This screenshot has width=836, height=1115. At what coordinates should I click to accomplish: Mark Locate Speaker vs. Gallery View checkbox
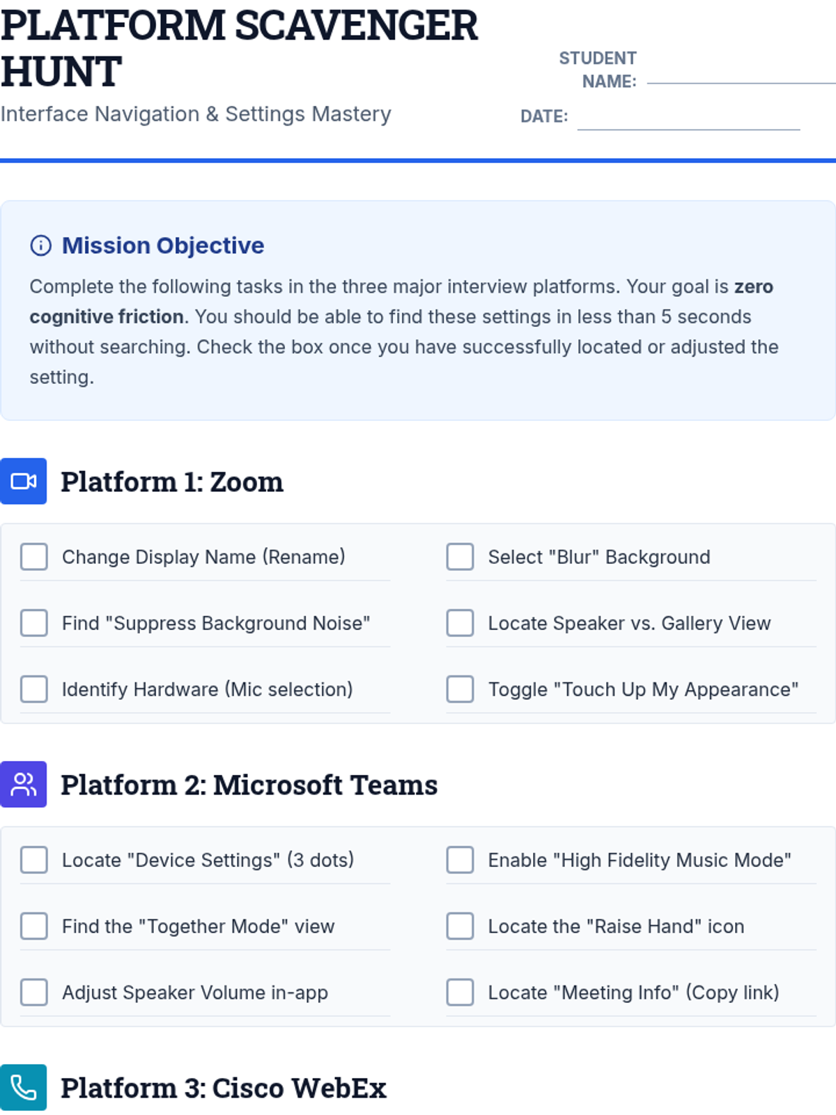click(460, 623)
